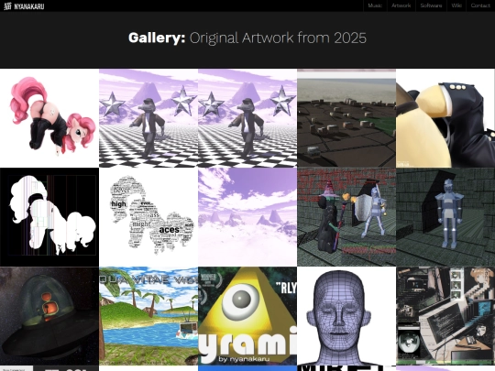
Task: Open the white pony silhouette on black thumbnail
Action: [x=49, y=217]
